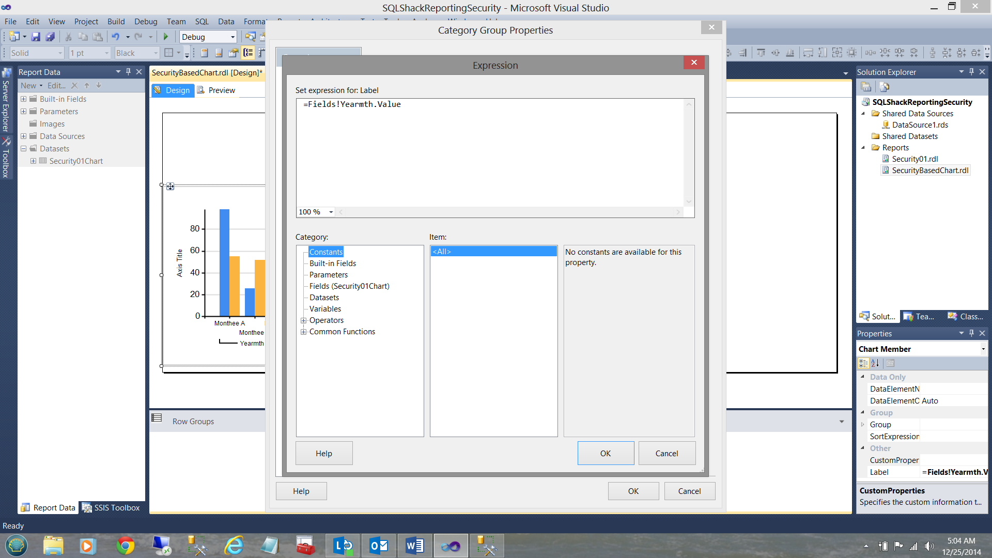Toggle Categorized view in Properties panel
This screenshot has width=992, height=558.
point(863,363)
